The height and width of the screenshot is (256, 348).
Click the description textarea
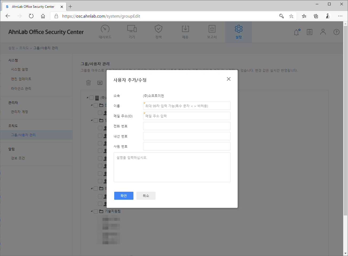click(x=172, y=167)
